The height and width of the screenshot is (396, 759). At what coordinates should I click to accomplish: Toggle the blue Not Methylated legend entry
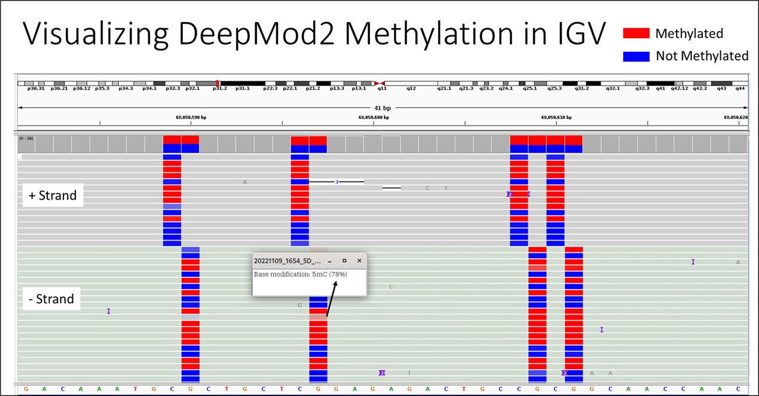(702, 56)
